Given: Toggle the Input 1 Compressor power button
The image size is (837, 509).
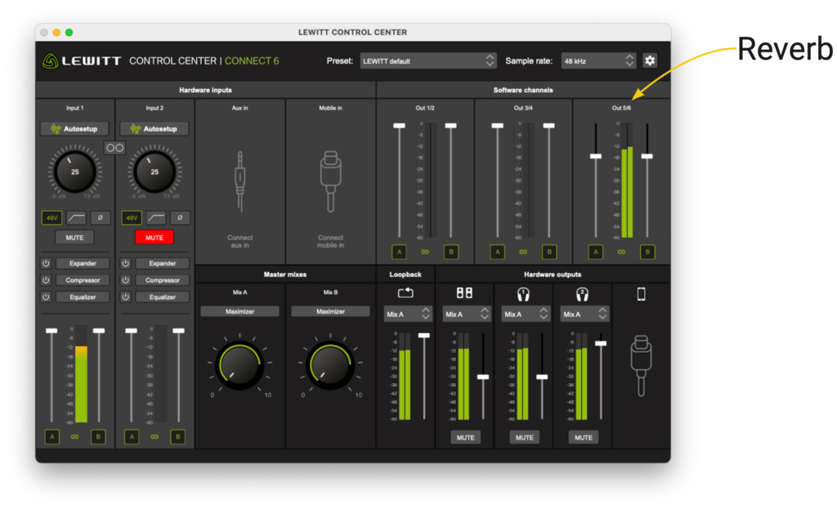Looking at the screenshot, I should pos(46,280).
